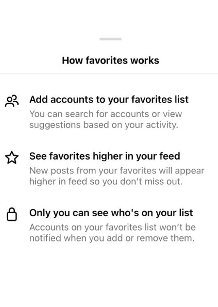Select text 'suggestions based on your activity.'
Viewport: 218px width, 307px height.
point(104,125)
